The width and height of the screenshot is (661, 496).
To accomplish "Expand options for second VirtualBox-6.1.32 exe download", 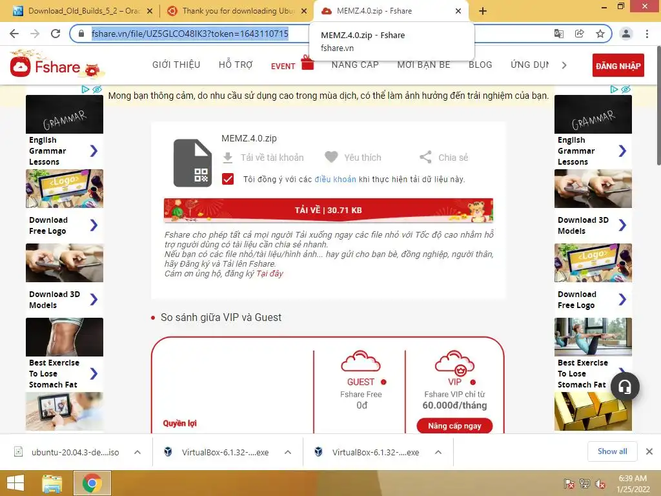I will [x=438, y=452].
